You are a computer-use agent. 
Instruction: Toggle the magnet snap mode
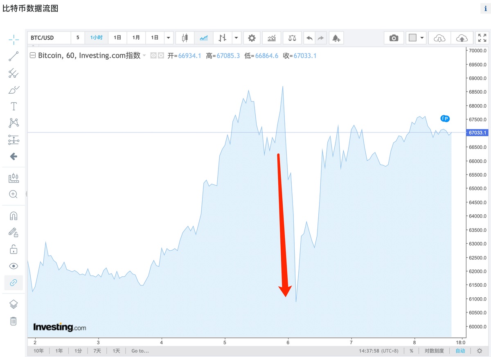(14, 216)
